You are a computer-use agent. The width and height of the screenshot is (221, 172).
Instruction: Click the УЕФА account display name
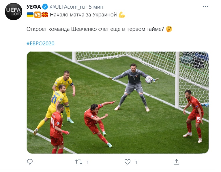click(x=34, y=7)
